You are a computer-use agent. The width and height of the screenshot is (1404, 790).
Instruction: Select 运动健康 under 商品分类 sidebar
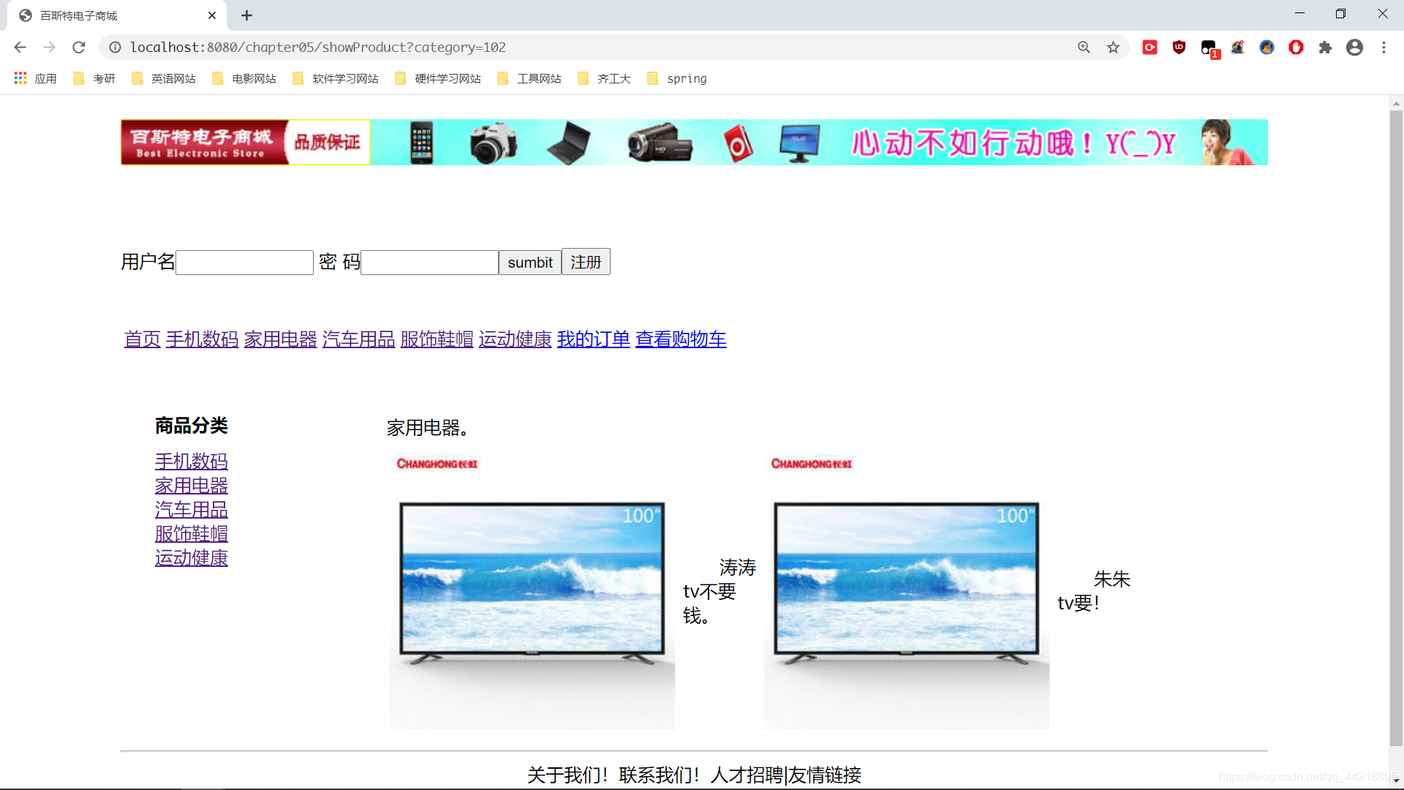(x=192, y=558)
